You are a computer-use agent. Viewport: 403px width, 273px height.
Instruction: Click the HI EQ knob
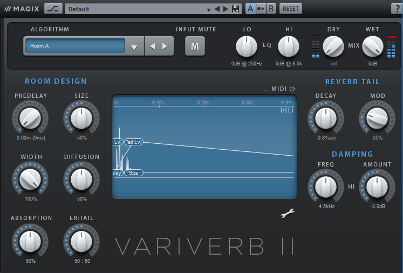(x=289, y=46)
